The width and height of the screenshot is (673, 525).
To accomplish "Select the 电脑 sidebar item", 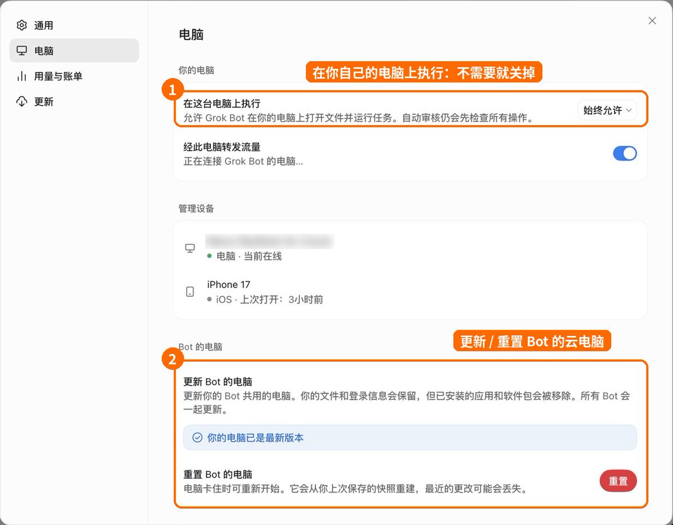I will (x=74, y=50).
